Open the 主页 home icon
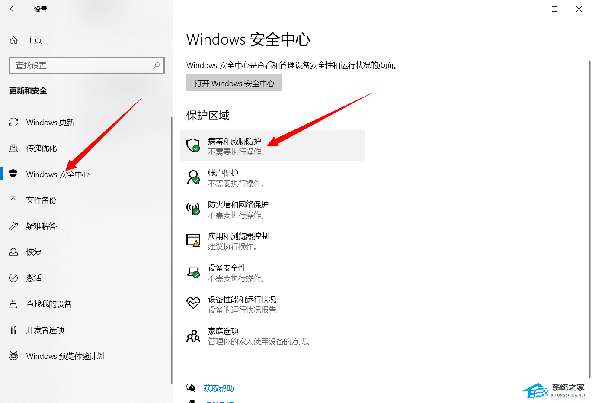Viewport: 592px width, 403px height. 14,40
